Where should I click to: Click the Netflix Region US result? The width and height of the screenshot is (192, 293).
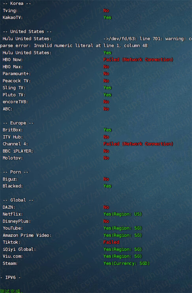coord(122,214)
